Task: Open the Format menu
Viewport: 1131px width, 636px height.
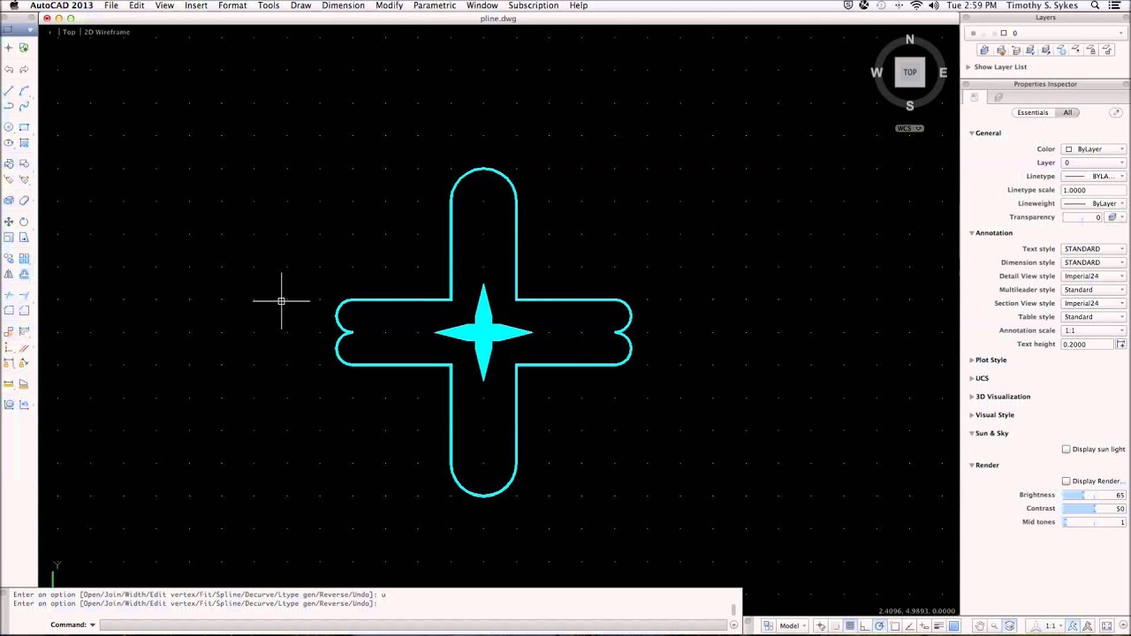Action: tap(232, 5)
